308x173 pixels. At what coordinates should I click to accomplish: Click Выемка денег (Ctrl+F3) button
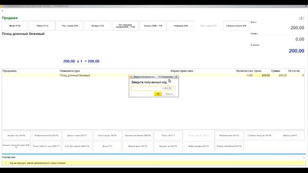click(x=138, y=146)
